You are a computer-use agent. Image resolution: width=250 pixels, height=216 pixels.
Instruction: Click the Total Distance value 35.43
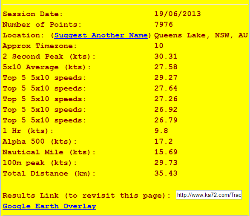tap(166, 173)
